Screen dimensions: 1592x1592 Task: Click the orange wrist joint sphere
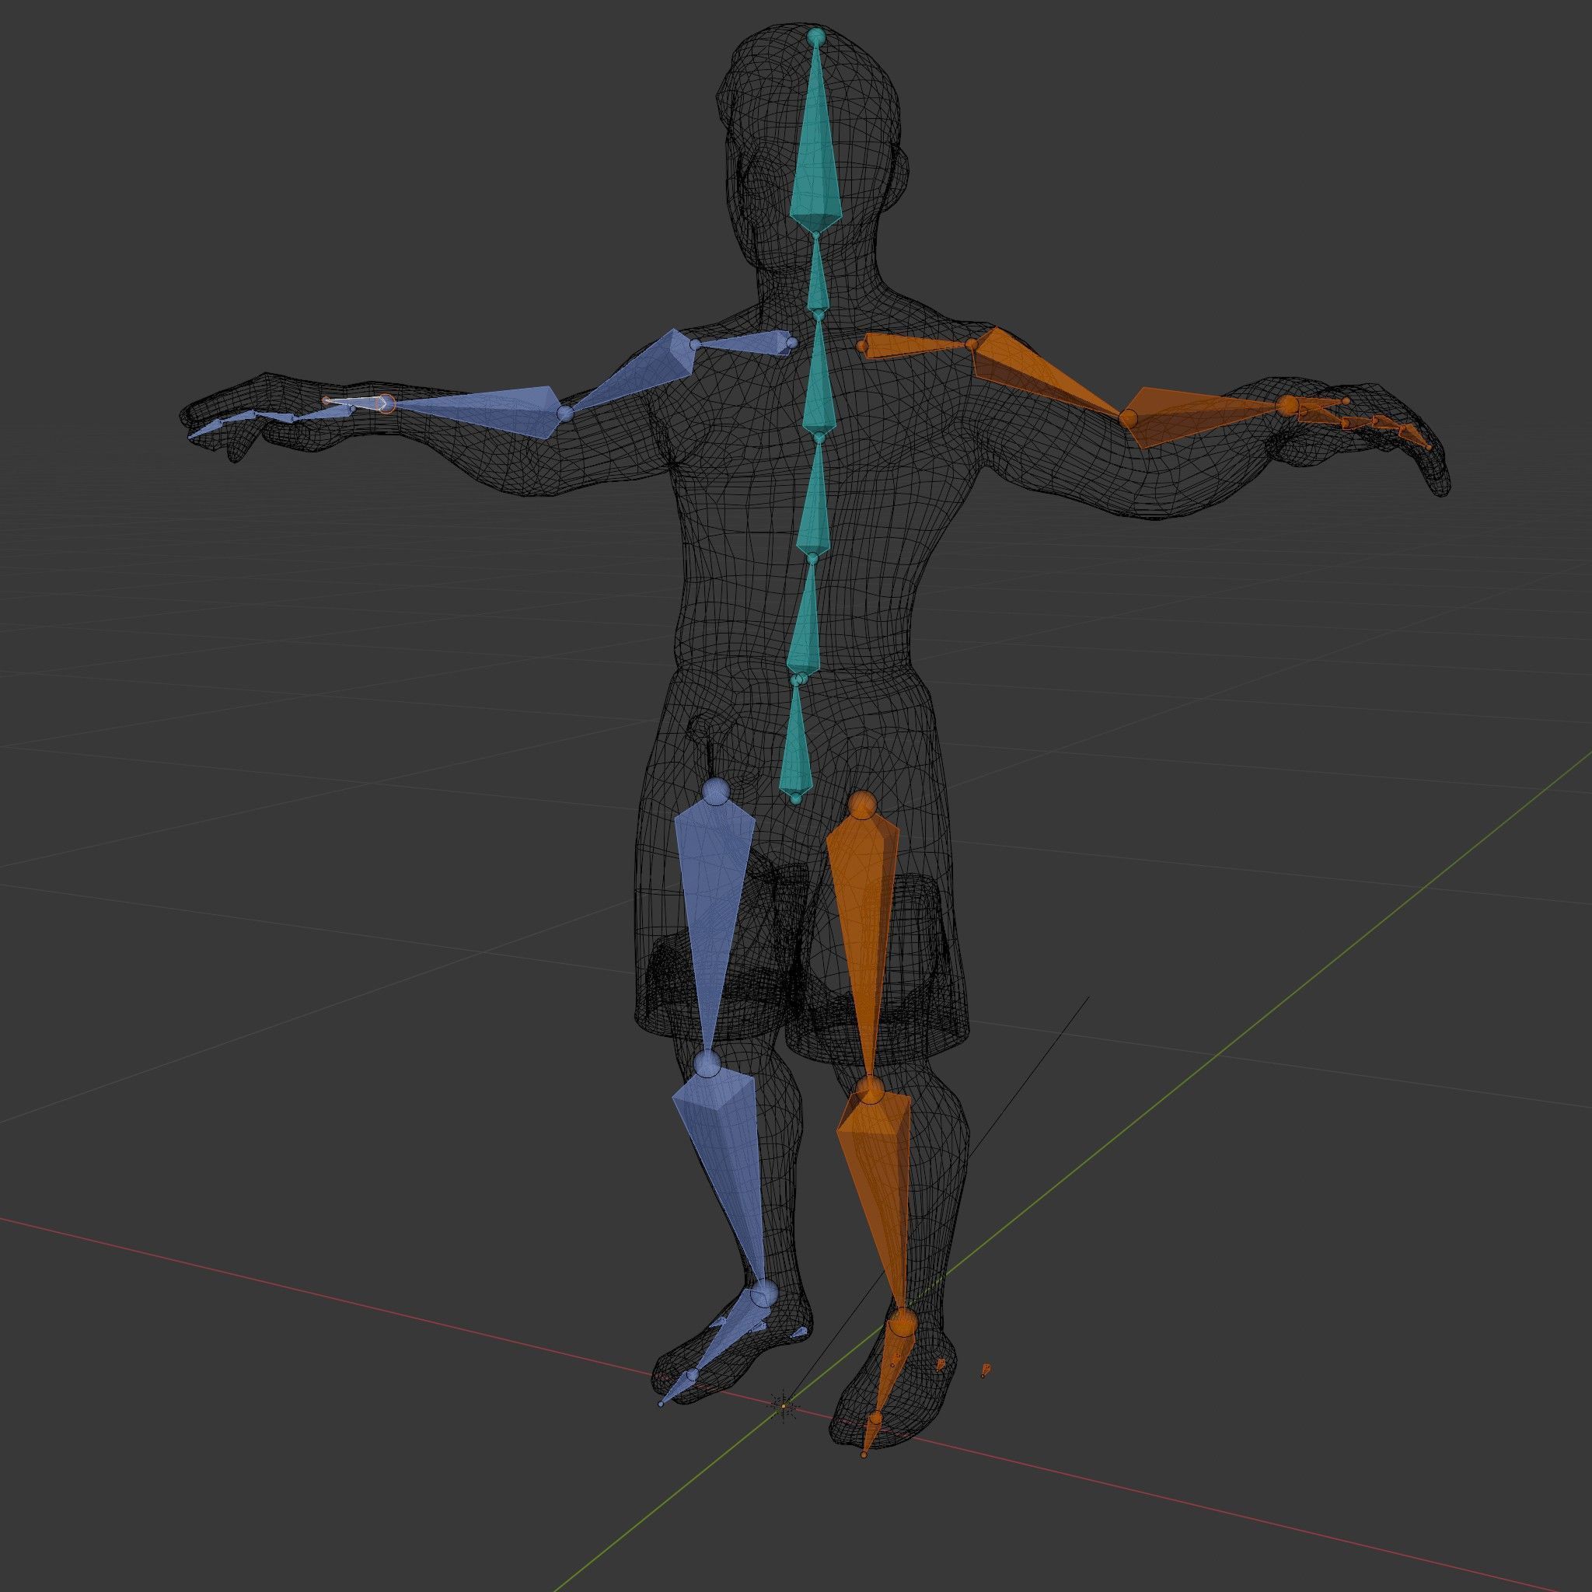click(1287, 406)
